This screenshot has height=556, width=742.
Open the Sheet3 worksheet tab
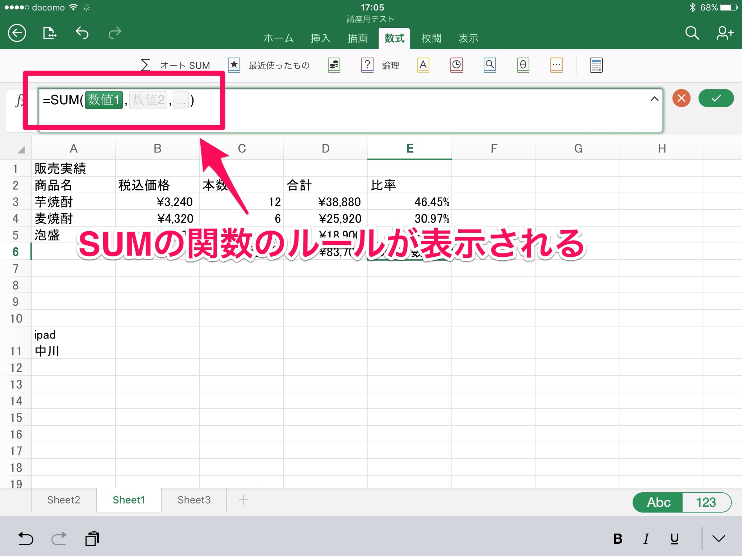click(194, 500)
